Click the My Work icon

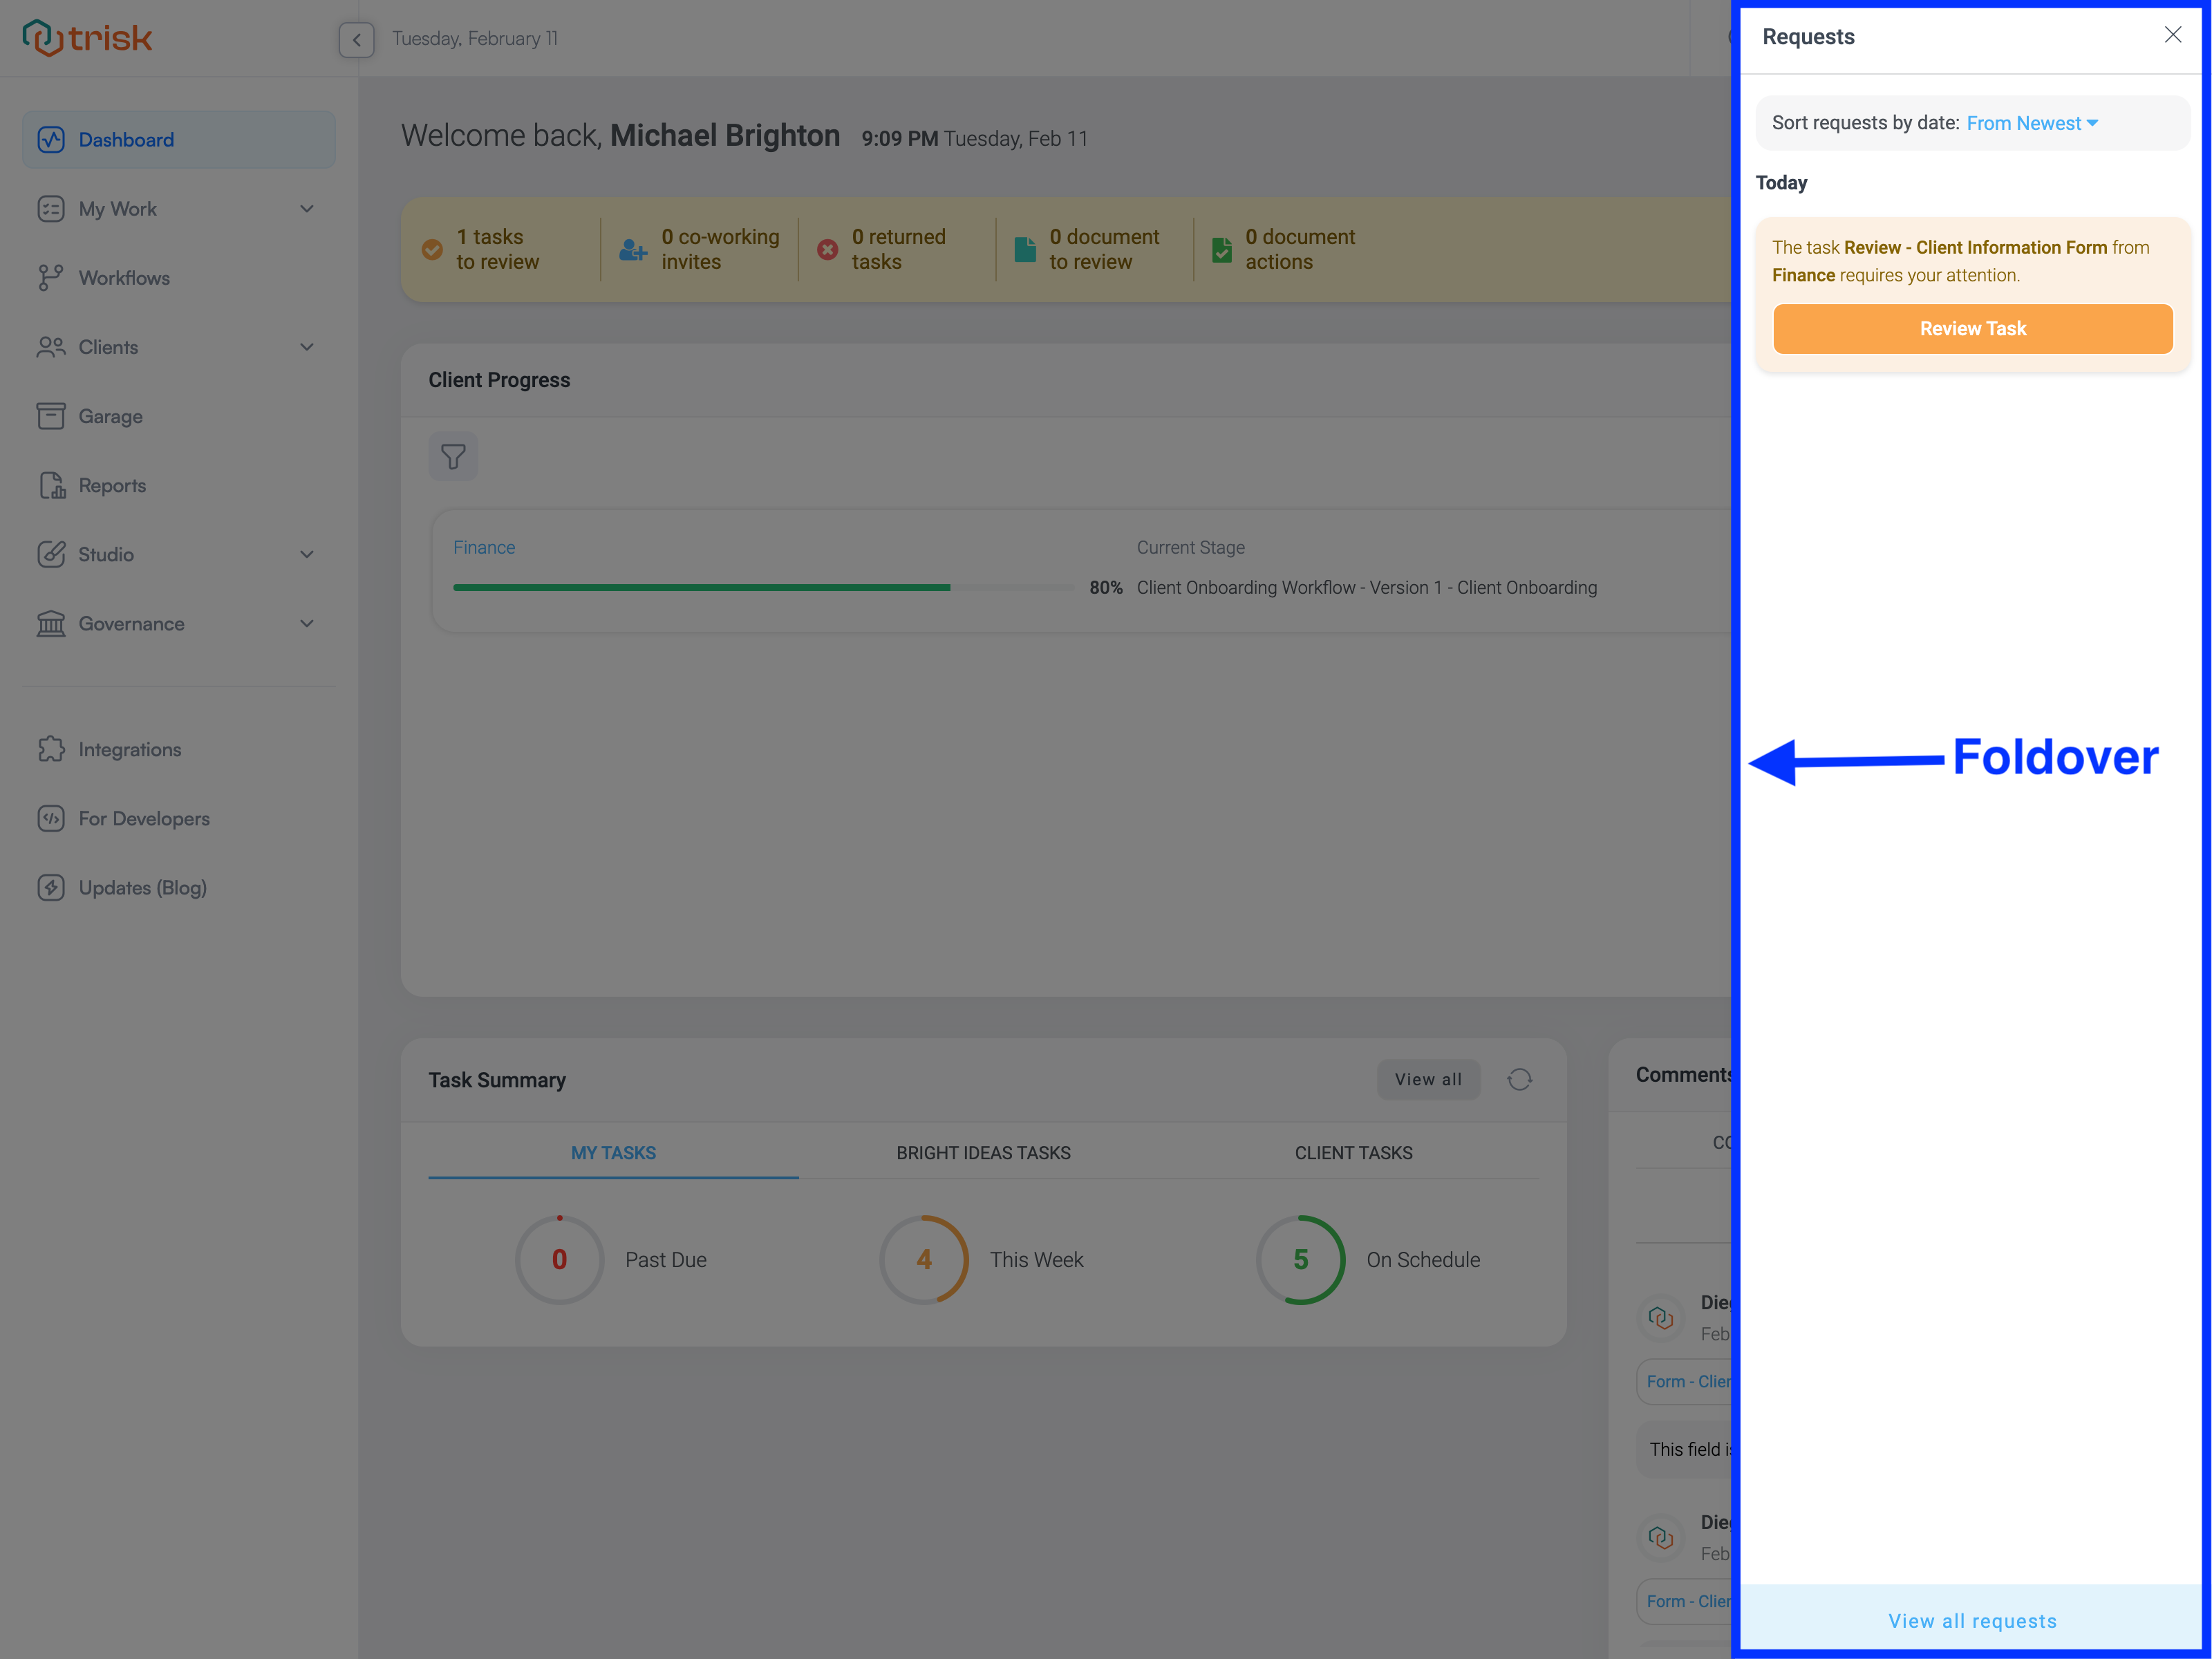(51, 209)
